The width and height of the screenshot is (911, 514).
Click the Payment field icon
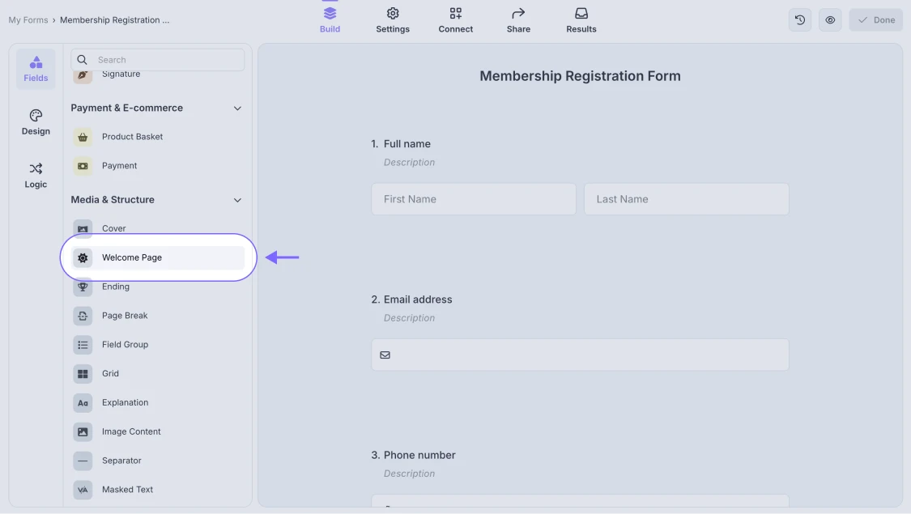[x=83, y=166]
